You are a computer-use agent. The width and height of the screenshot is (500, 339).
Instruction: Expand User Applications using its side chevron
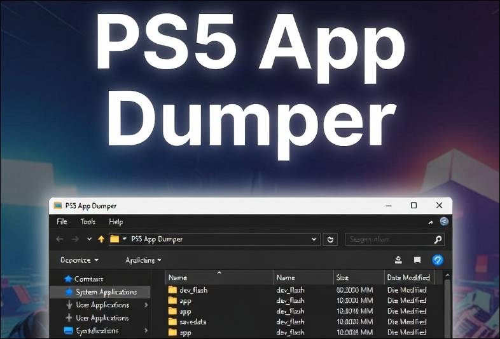pos(146,305)
